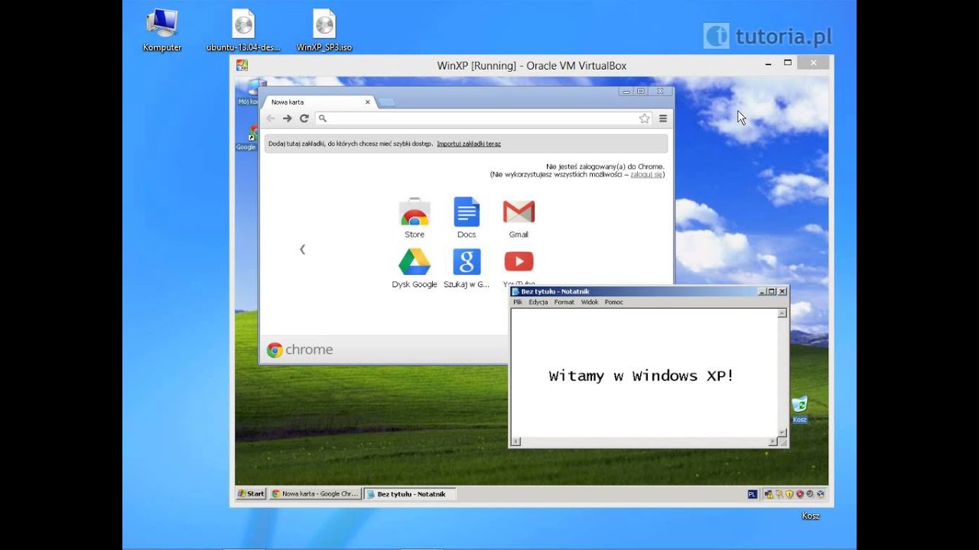Click the red security alert tray icon
Image resolution: width=979 pixels, height=550 pixels.
(800, 494)
